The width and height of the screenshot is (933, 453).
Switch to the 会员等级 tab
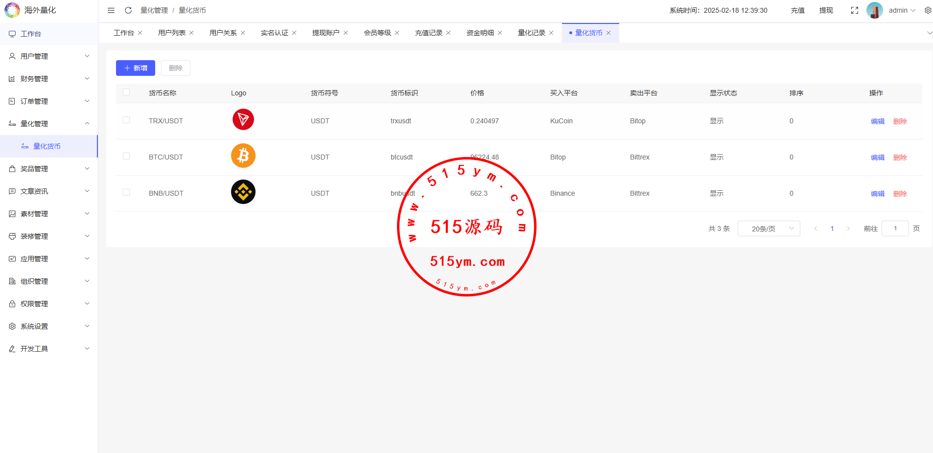coord(377,33)
